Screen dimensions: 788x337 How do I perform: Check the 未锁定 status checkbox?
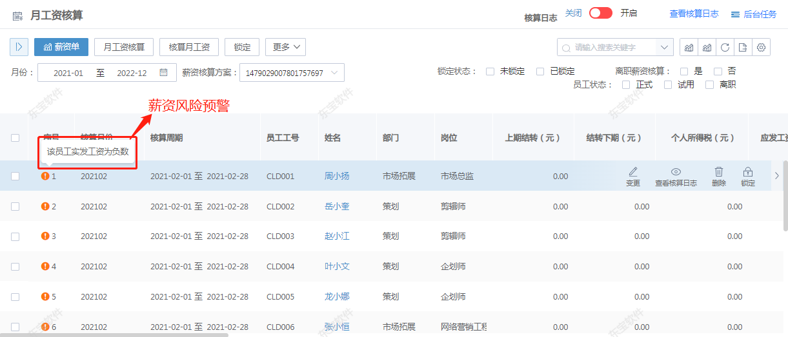pyautogui.click(x=490, y=72)
